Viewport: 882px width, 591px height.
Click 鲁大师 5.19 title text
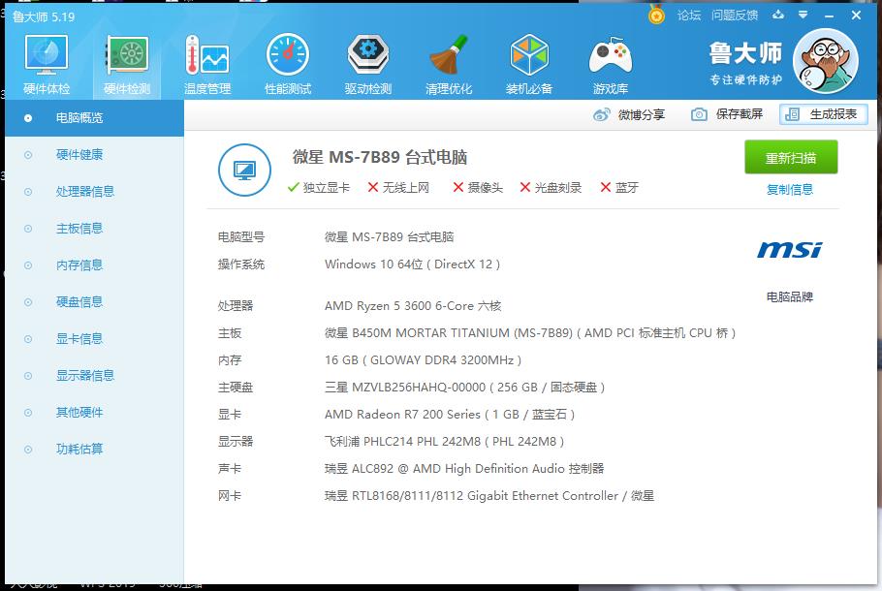[x=44, y=16]
